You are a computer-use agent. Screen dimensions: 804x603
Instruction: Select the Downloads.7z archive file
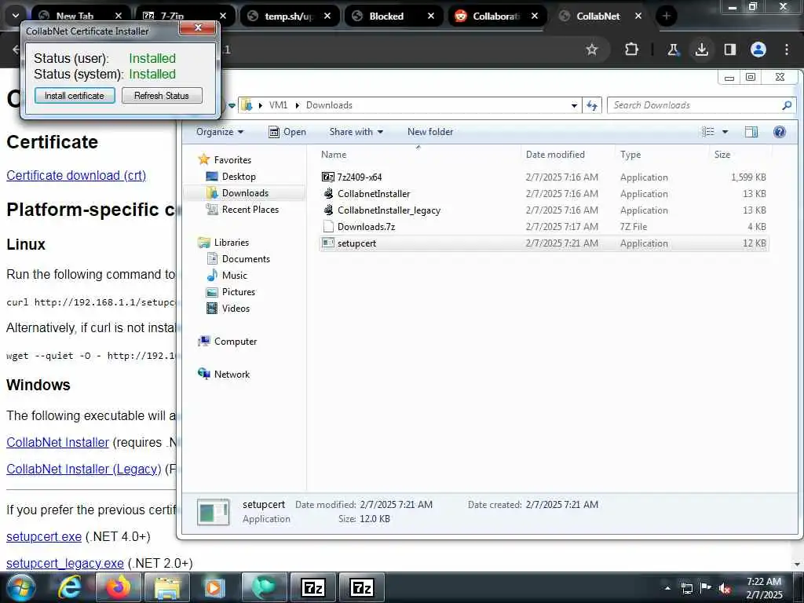[x=366, y=227]
